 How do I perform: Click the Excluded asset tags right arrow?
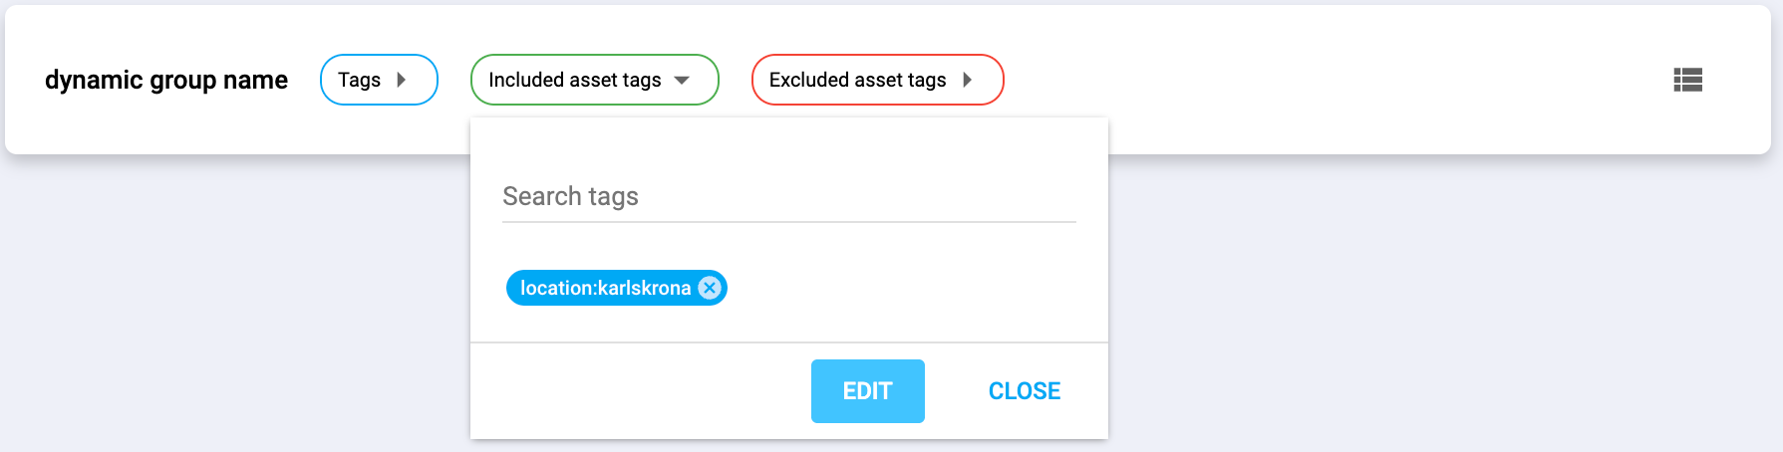(x=967, y=80)
